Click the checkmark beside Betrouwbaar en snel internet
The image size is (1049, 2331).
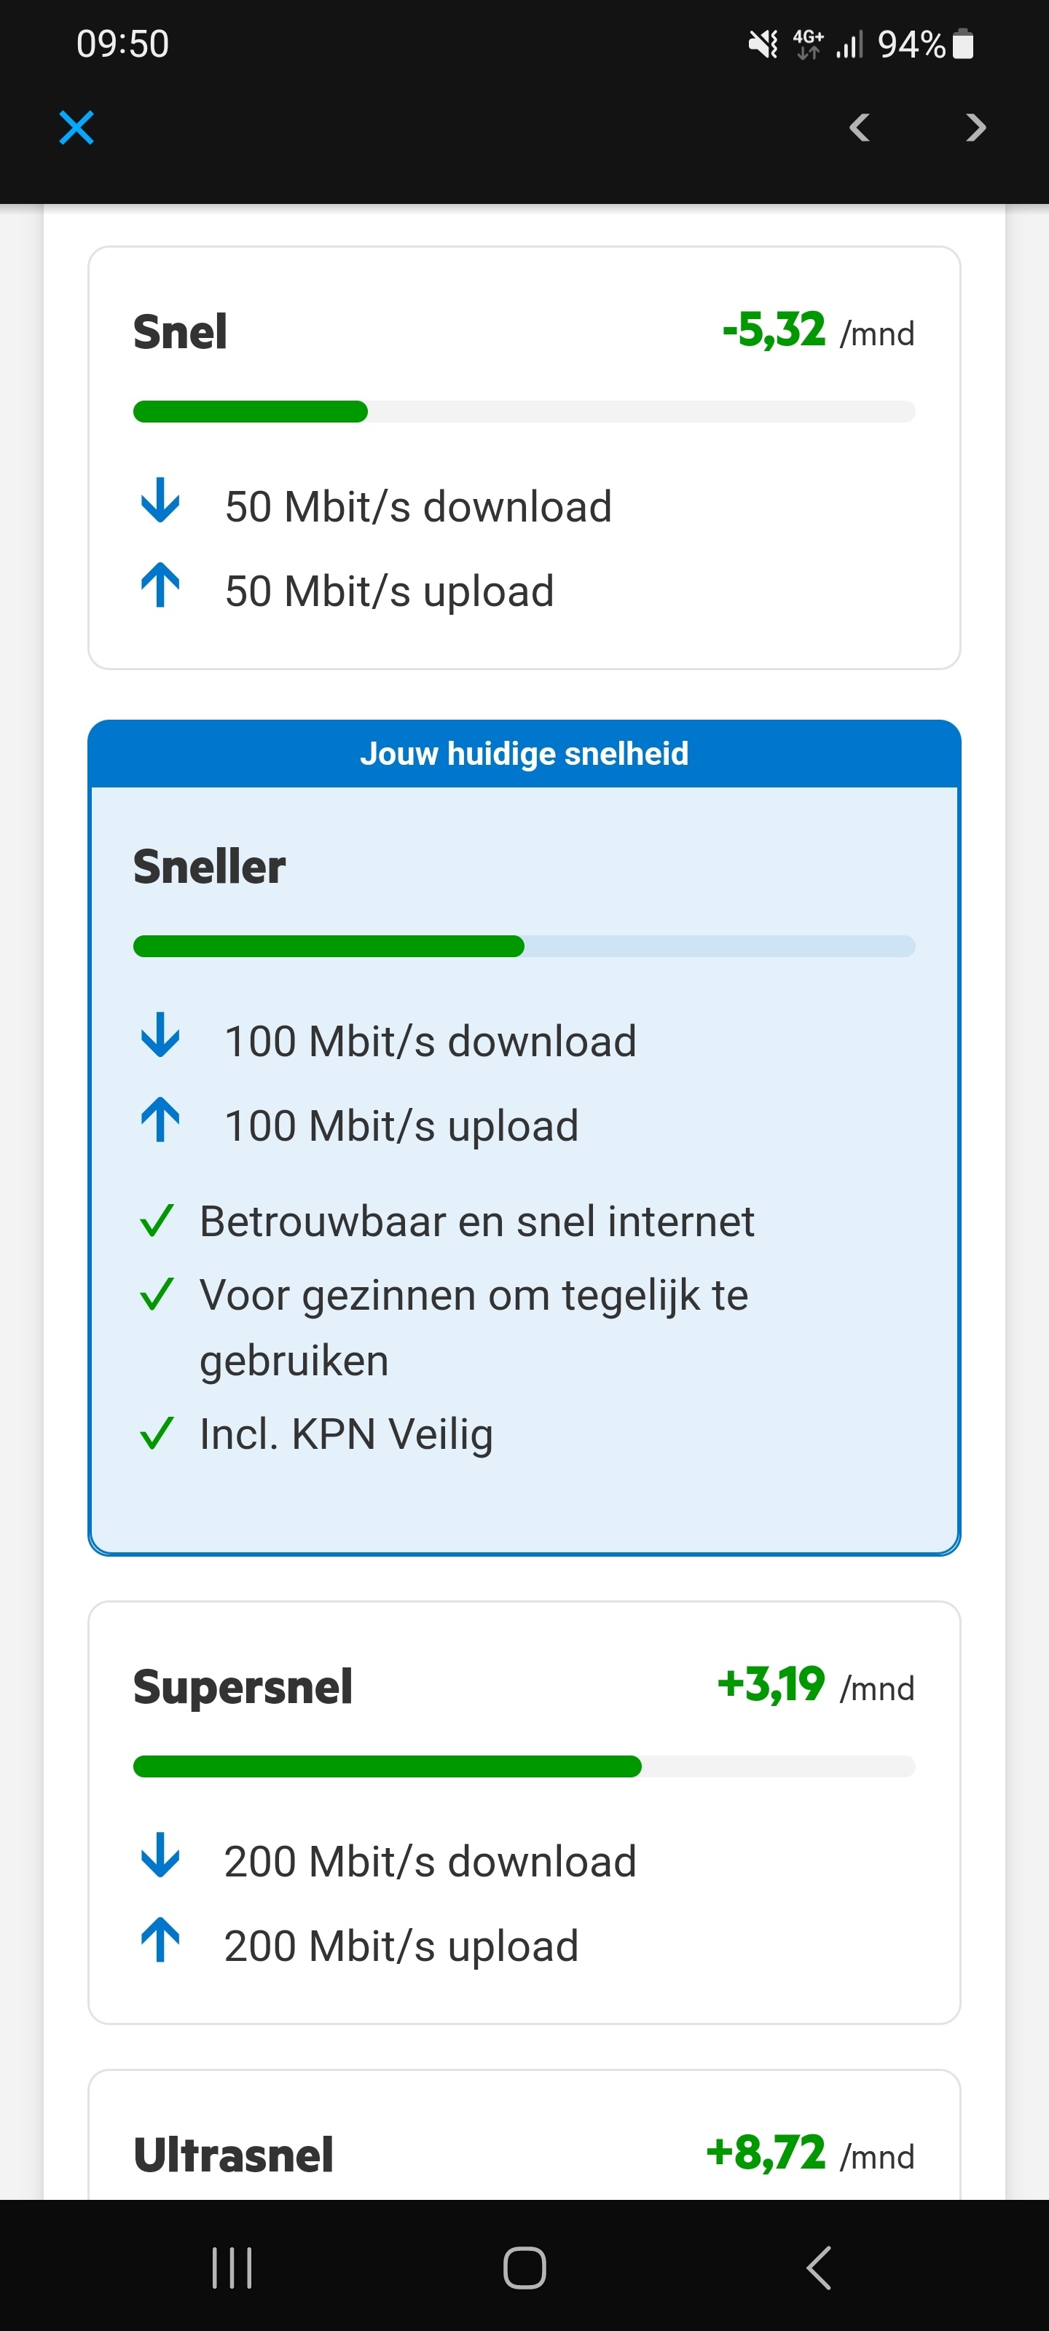click(157, 1220)
